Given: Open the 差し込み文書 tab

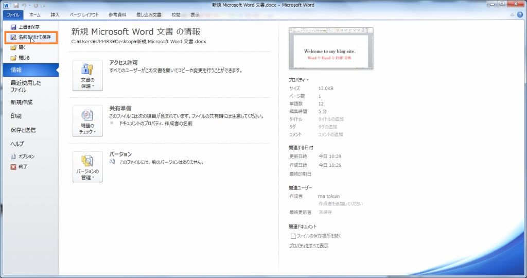Looking at the screenshot, I should click(x=149, y=15).
